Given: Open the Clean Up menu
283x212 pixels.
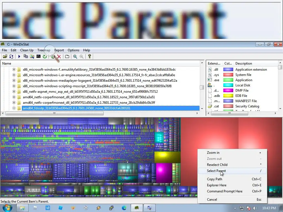Looking at the screenshot, I should 27,50.
